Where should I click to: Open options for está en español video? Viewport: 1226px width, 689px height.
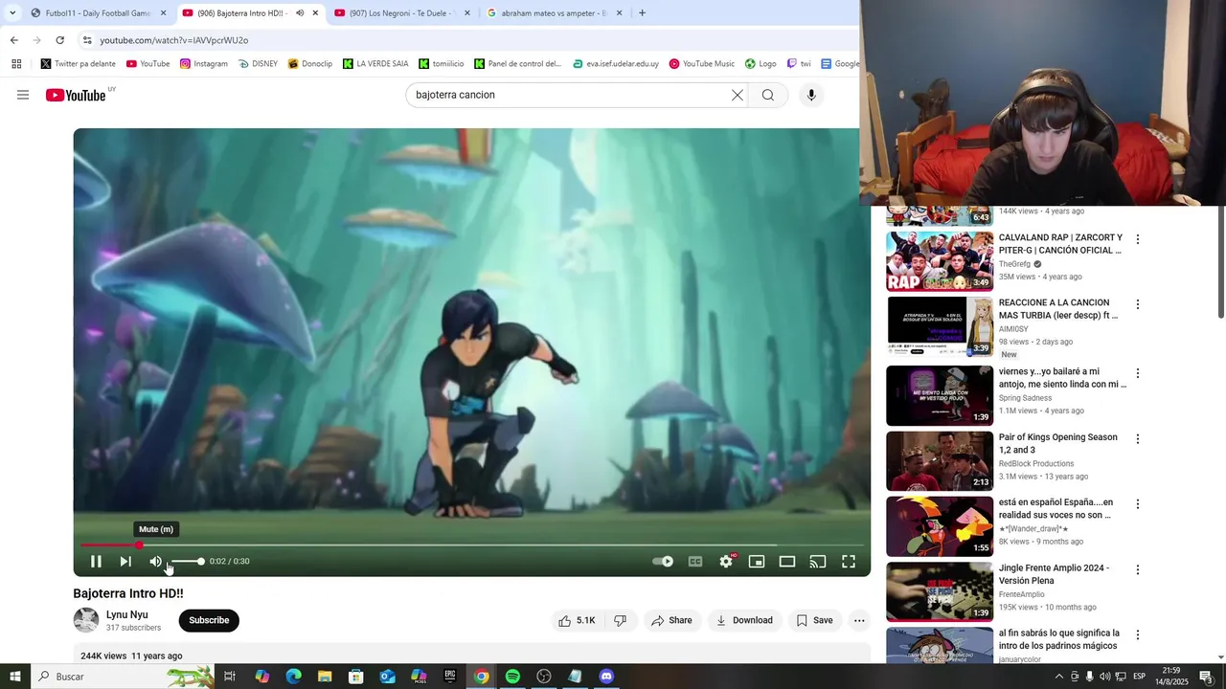1138,504
